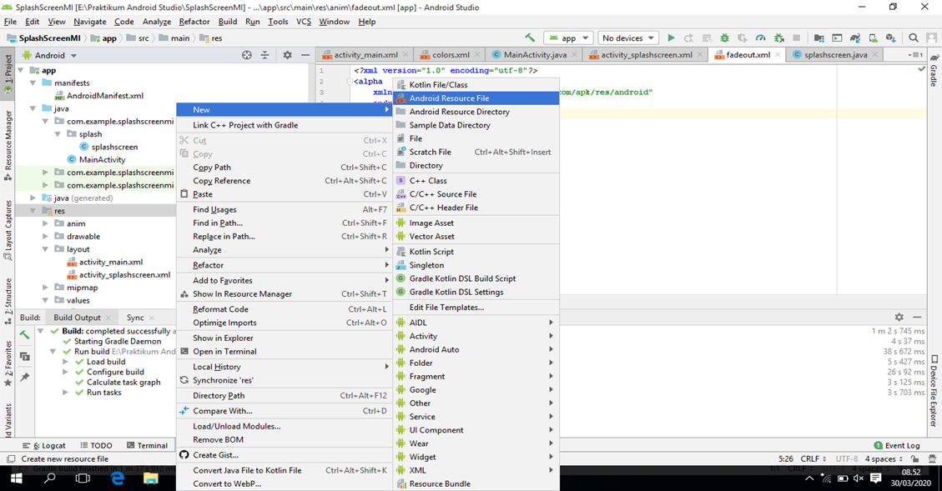
Task: Click Edit File Templates... entry
Action: [476, 308]
